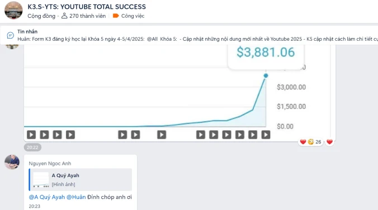Click the 270 thành viên members icon
This screenshot has width=378, height=210.
click(64, 16)
